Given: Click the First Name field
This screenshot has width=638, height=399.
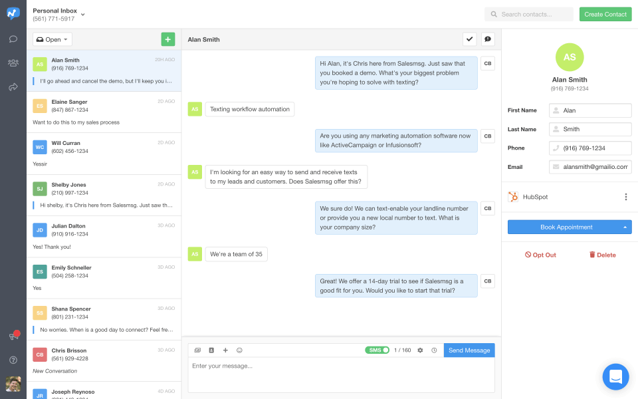Looking at the screenshot, I should click(590, 110).
